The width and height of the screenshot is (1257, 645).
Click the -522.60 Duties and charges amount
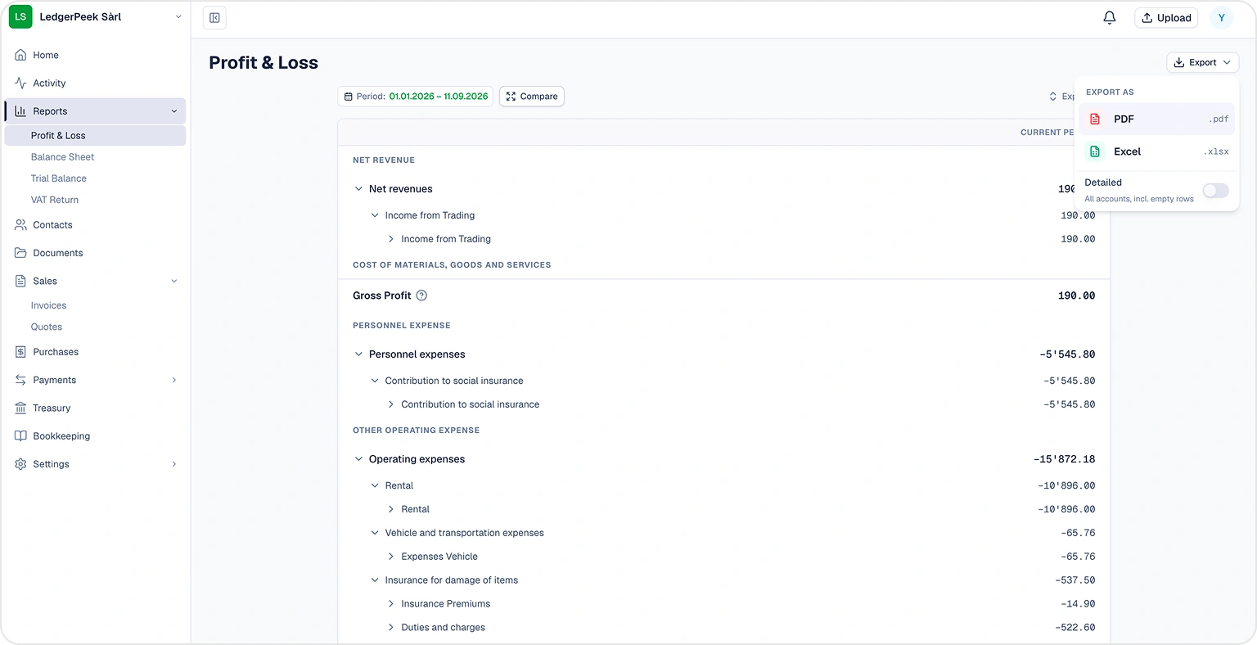tap(1075, 628)
